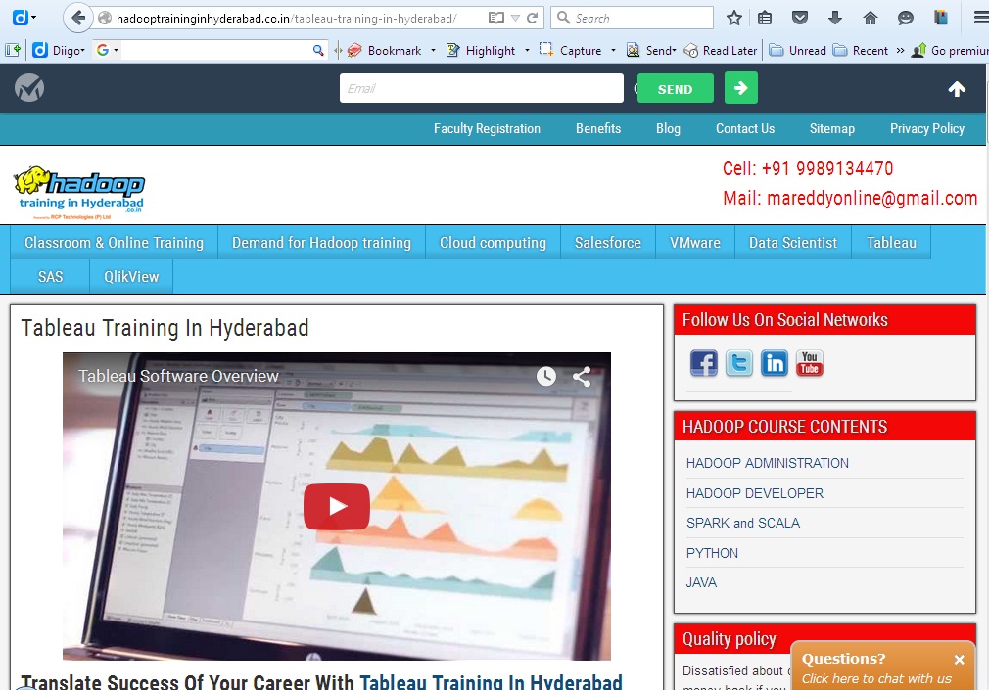Select the Salesforce menu item
Screen dimensions: 989x690
pos(608,243)
